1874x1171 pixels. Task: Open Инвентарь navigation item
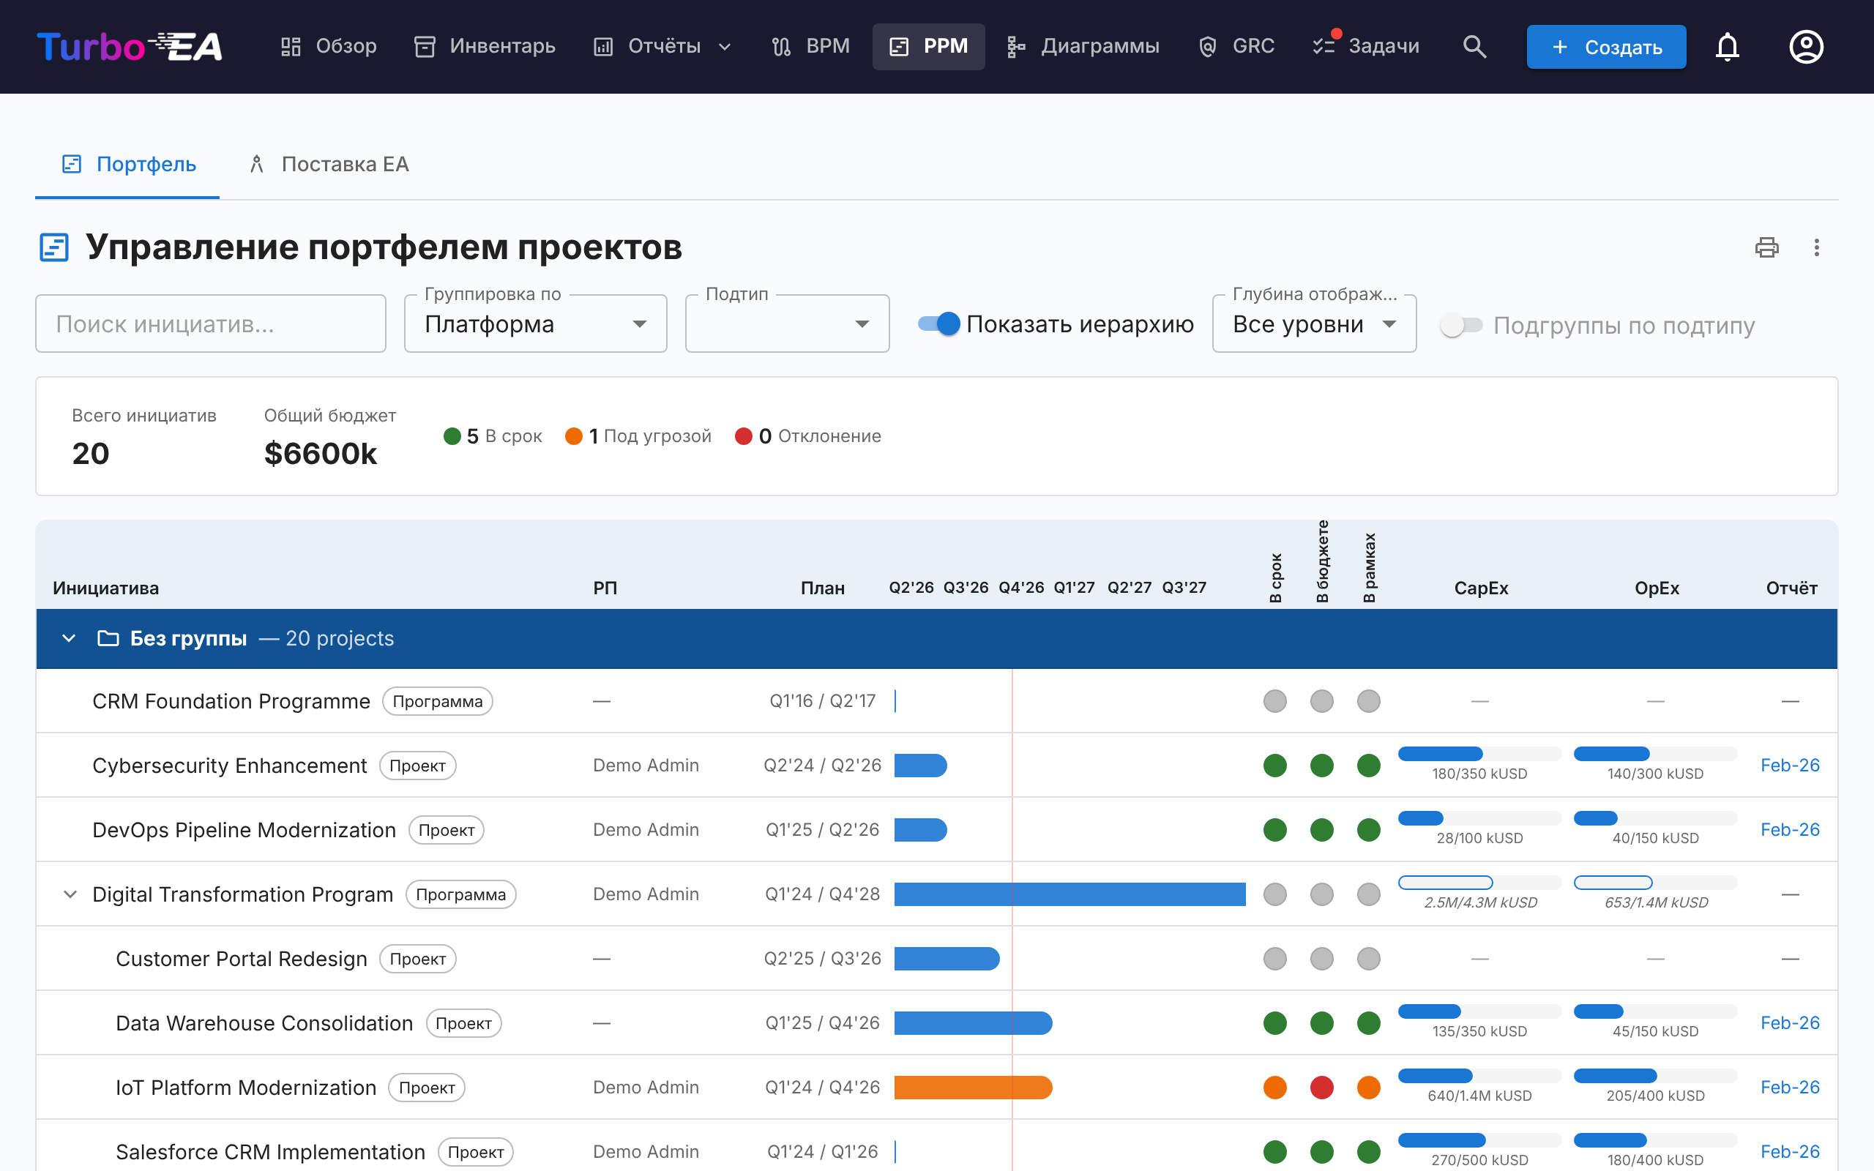point(485,46)
